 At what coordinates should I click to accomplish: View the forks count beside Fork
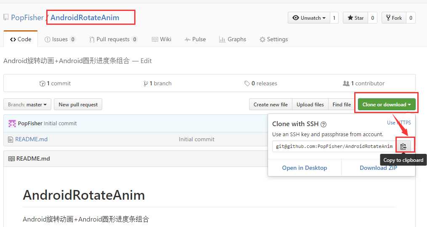(x=411, y=18)
